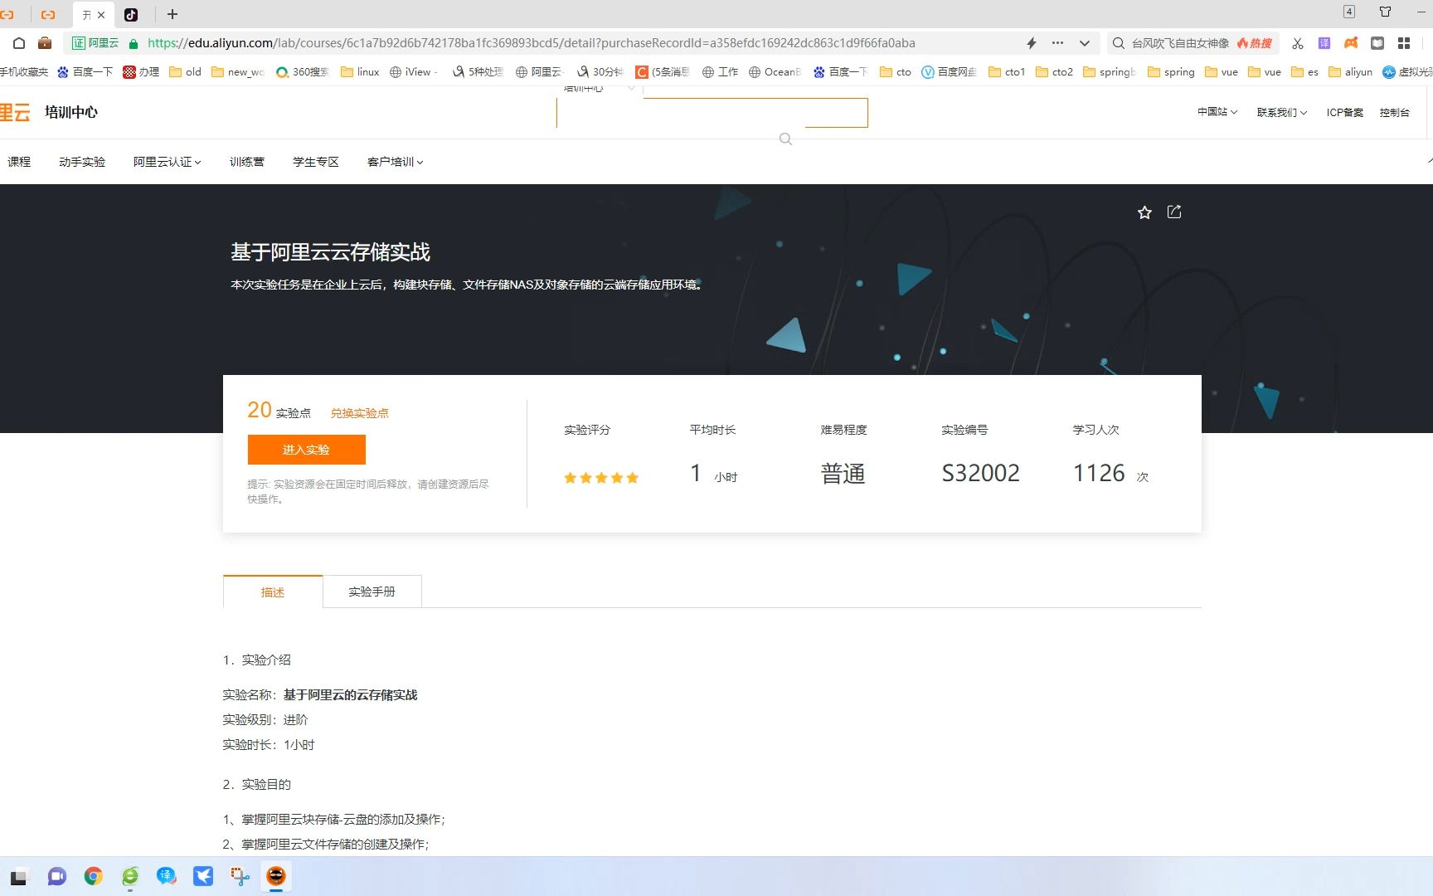Open the translate app on the taskbar
The height and width of the screenshot is (896, 1433).
click(x=167, y=876)
